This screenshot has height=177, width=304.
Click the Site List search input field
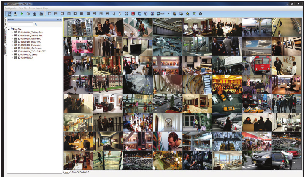20,24
